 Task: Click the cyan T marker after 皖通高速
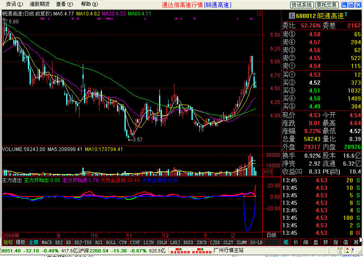[x=346, y=14]
